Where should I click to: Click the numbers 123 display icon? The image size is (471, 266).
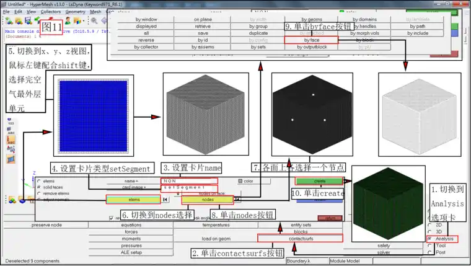(11, 122)
